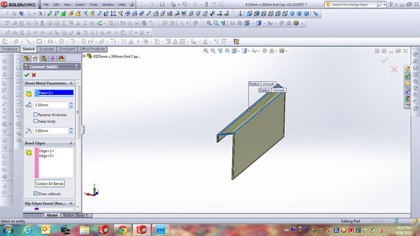Viewport: 420px width, 236px height.
Task: Cancel Convert-Solid with red X
Action: click(x=33, y=75)
